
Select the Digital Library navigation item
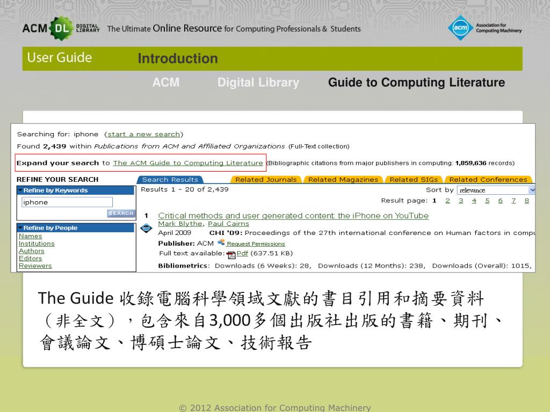(x=258, y=82)
